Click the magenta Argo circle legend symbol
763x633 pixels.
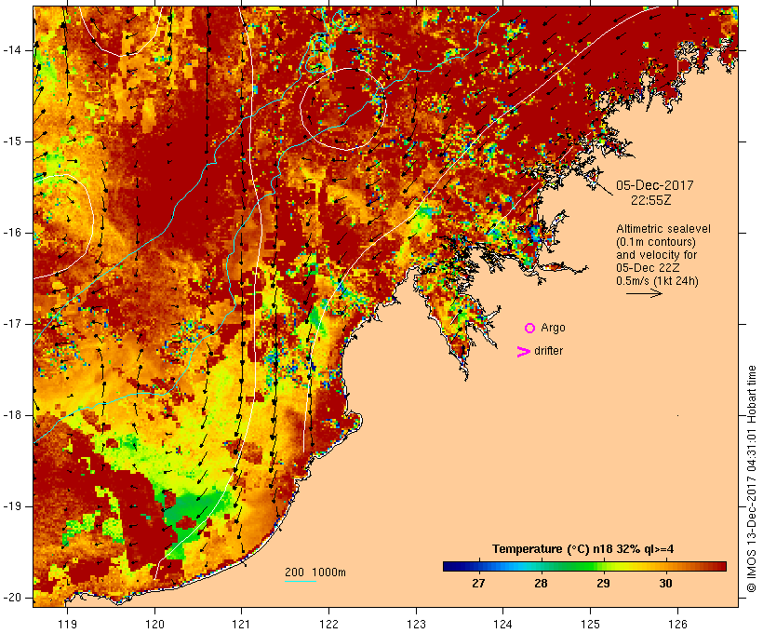click(x=530, y=329)
